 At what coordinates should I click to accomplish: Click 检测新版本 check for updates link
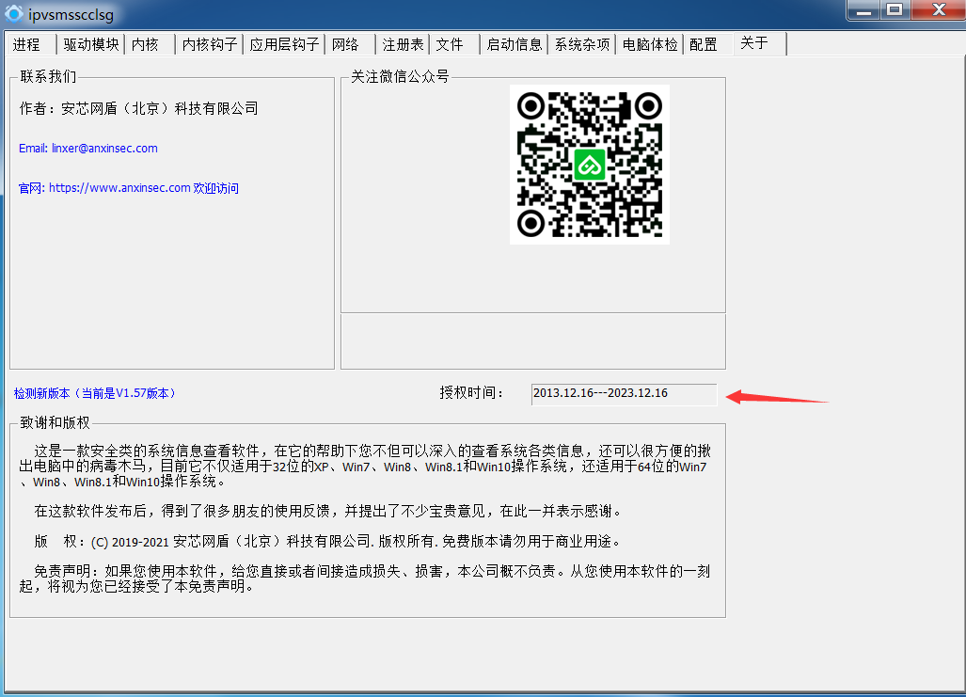pyautogui.click(x=95, y=393)
